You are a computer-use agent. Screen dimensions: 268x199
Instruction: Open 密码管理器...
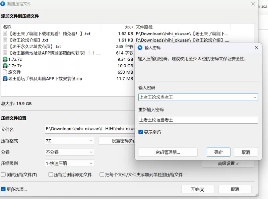pos(168,152)
